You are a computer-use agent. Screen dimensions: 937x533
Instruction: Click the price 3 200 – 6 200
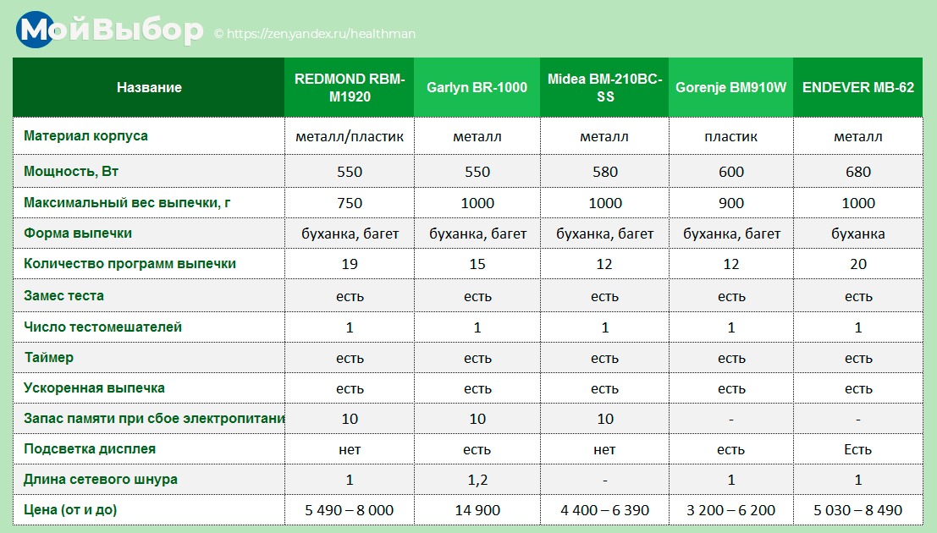(730, 510)
